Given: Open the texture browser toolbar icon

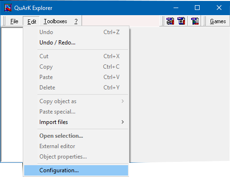Looking at the screenshot, I should pyautogui.click(x=195, y=21).
